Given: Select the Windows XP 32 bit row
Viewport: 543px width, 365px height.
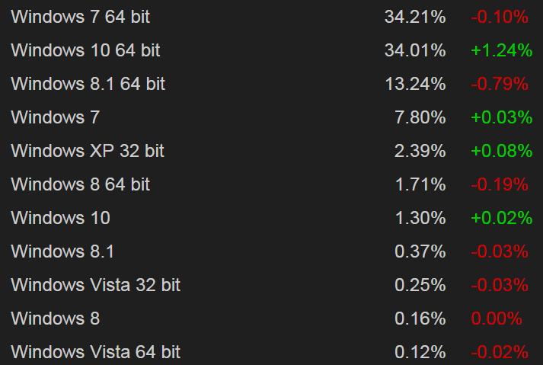Looking at the screenshot, I should pos(88,151).
